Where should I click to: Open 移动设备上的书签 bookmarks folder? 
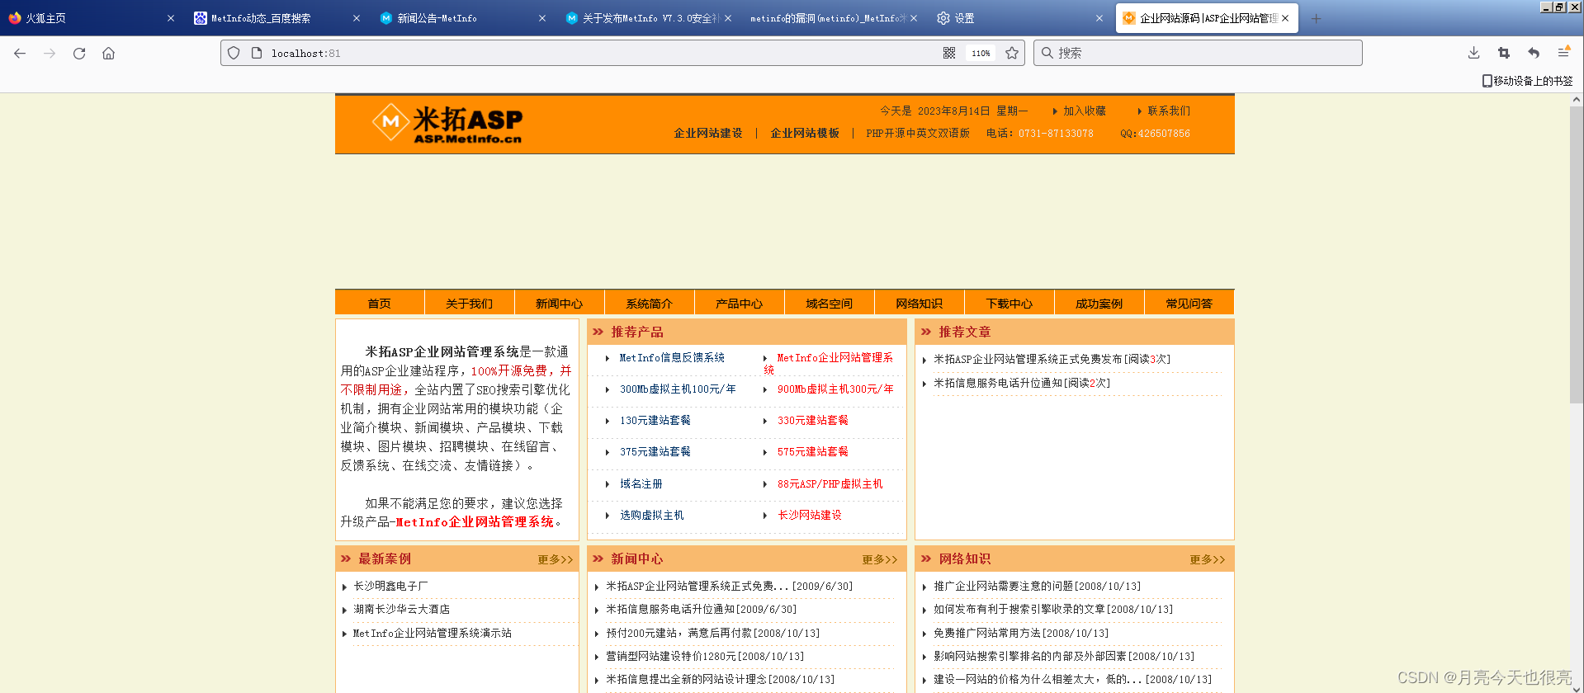[x=1527, y=81]
